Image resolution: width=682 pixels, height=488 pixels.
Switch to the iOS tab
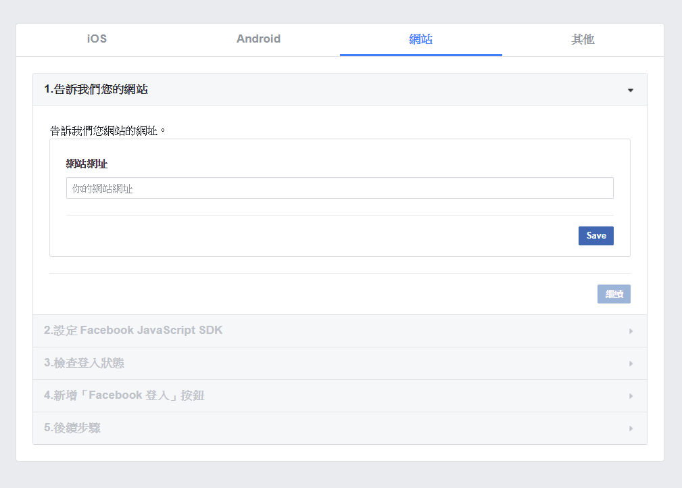97,39
